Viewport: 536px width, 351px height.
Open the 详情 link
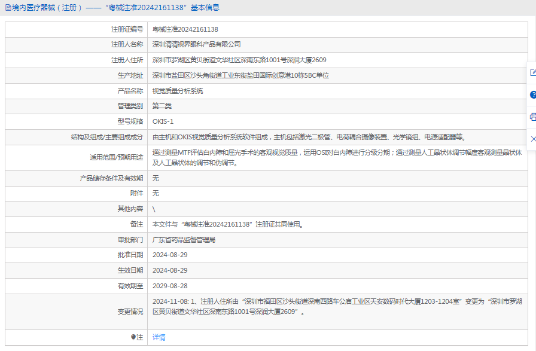point(159,337)
